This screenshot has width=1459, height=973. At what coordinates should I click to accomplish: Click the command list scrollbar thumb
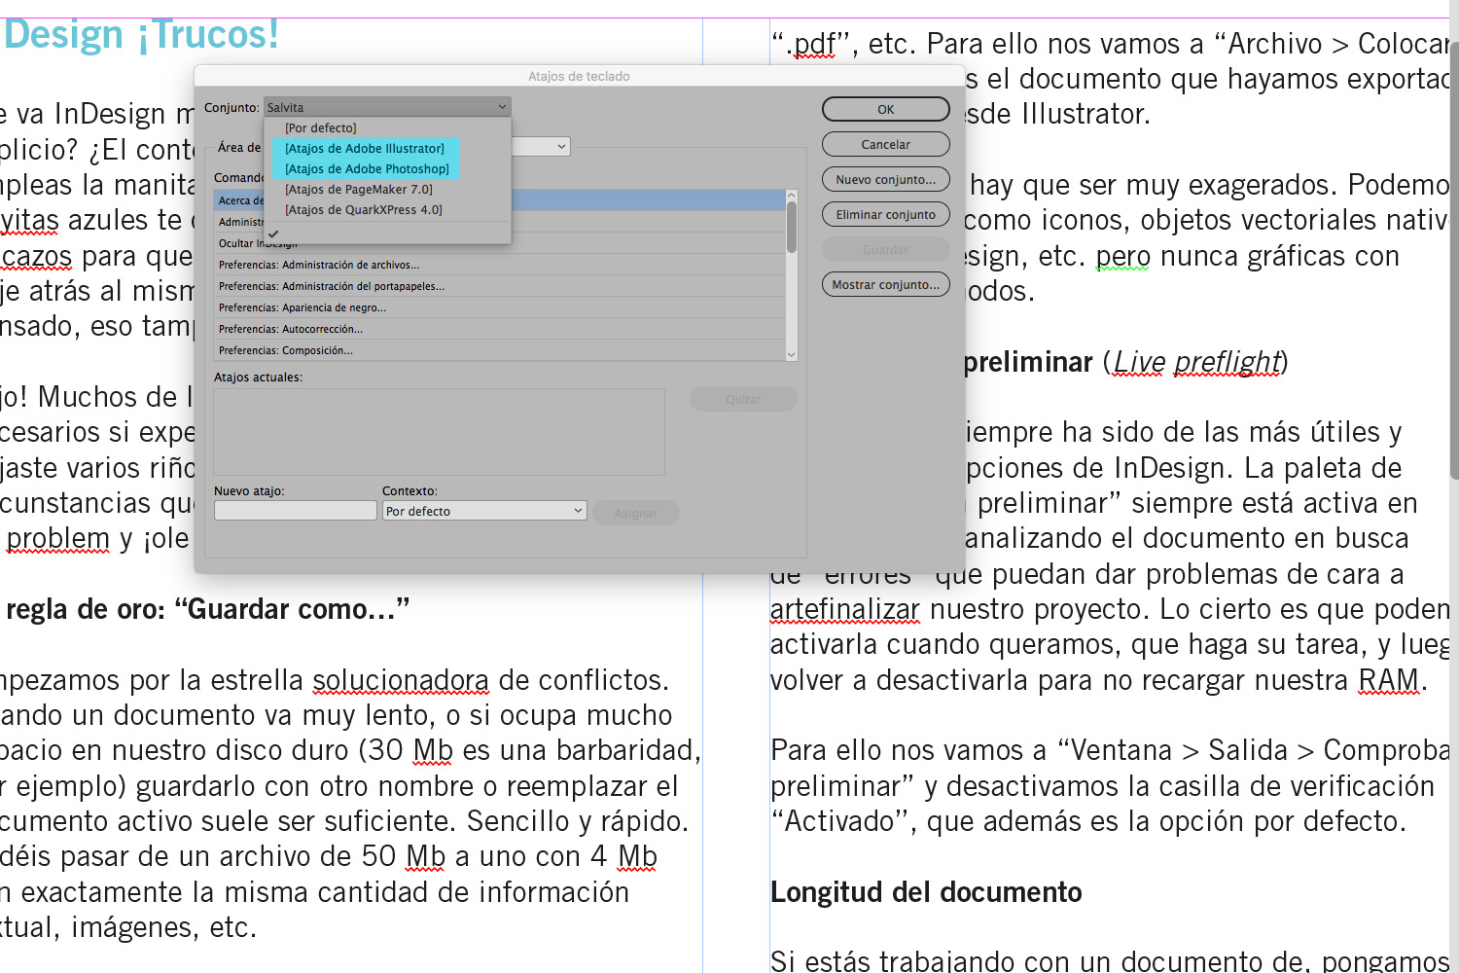tap(792, 227)
